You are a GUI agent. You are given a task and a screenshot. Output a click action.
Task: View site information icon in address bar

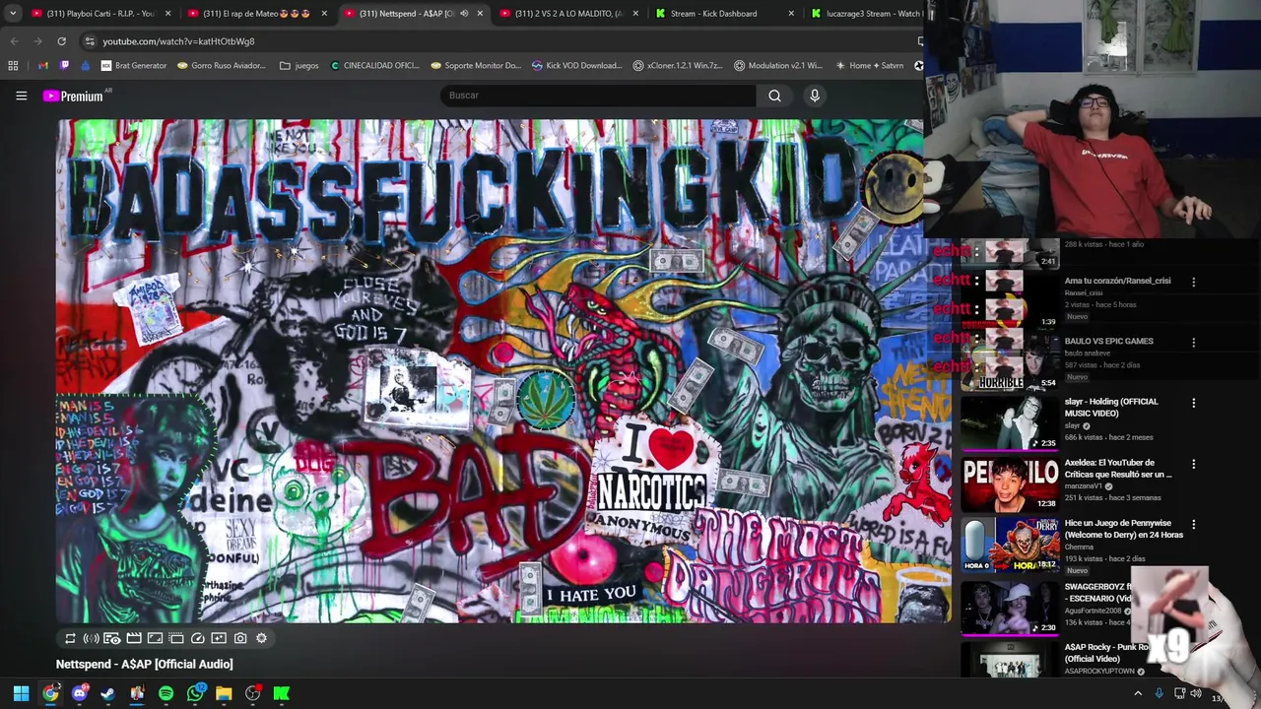coord(90,41)
